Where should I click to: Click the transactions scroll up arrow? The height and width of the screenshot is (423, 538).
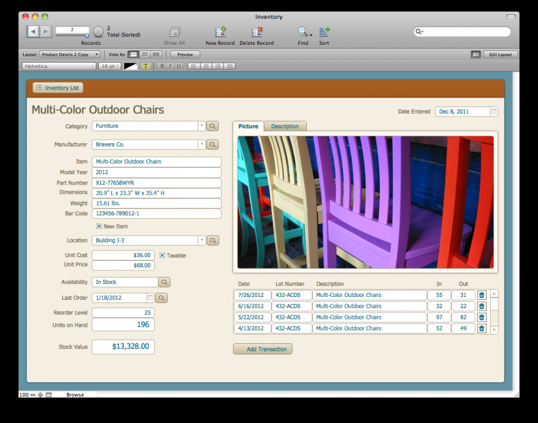[494, 294]
